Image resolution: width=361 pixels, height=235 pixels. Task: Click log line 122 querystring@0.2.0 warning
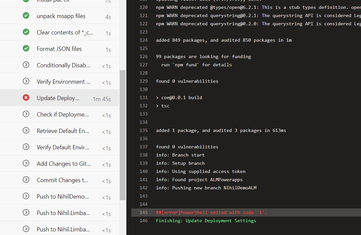point(258,24)
